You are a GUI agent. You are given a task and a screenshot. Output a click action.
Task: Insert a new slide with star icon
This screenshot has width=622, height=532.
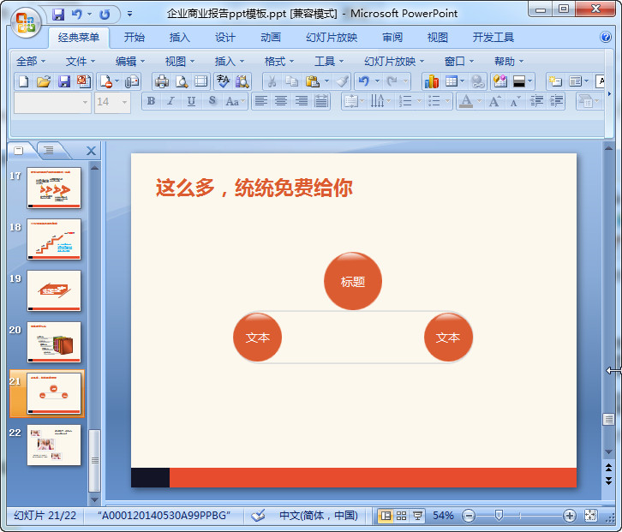pos(555,81)
